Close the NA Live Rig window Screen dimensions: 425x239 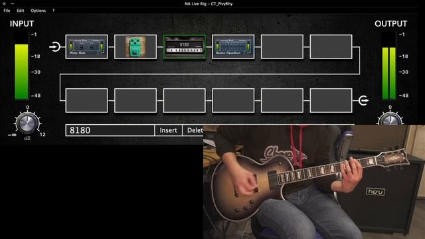(x=4, y=3)
